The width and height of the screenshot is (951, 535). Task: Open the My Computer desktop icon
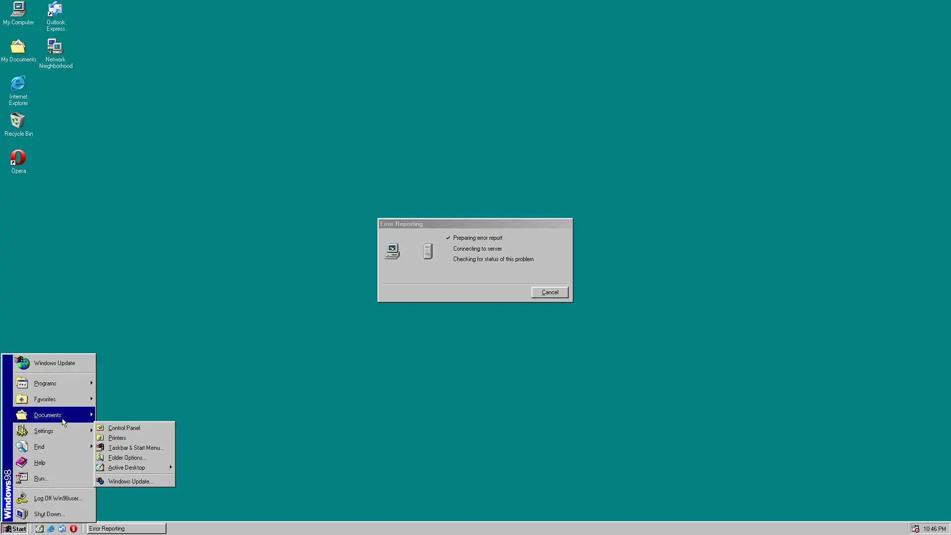click(18, 9)
